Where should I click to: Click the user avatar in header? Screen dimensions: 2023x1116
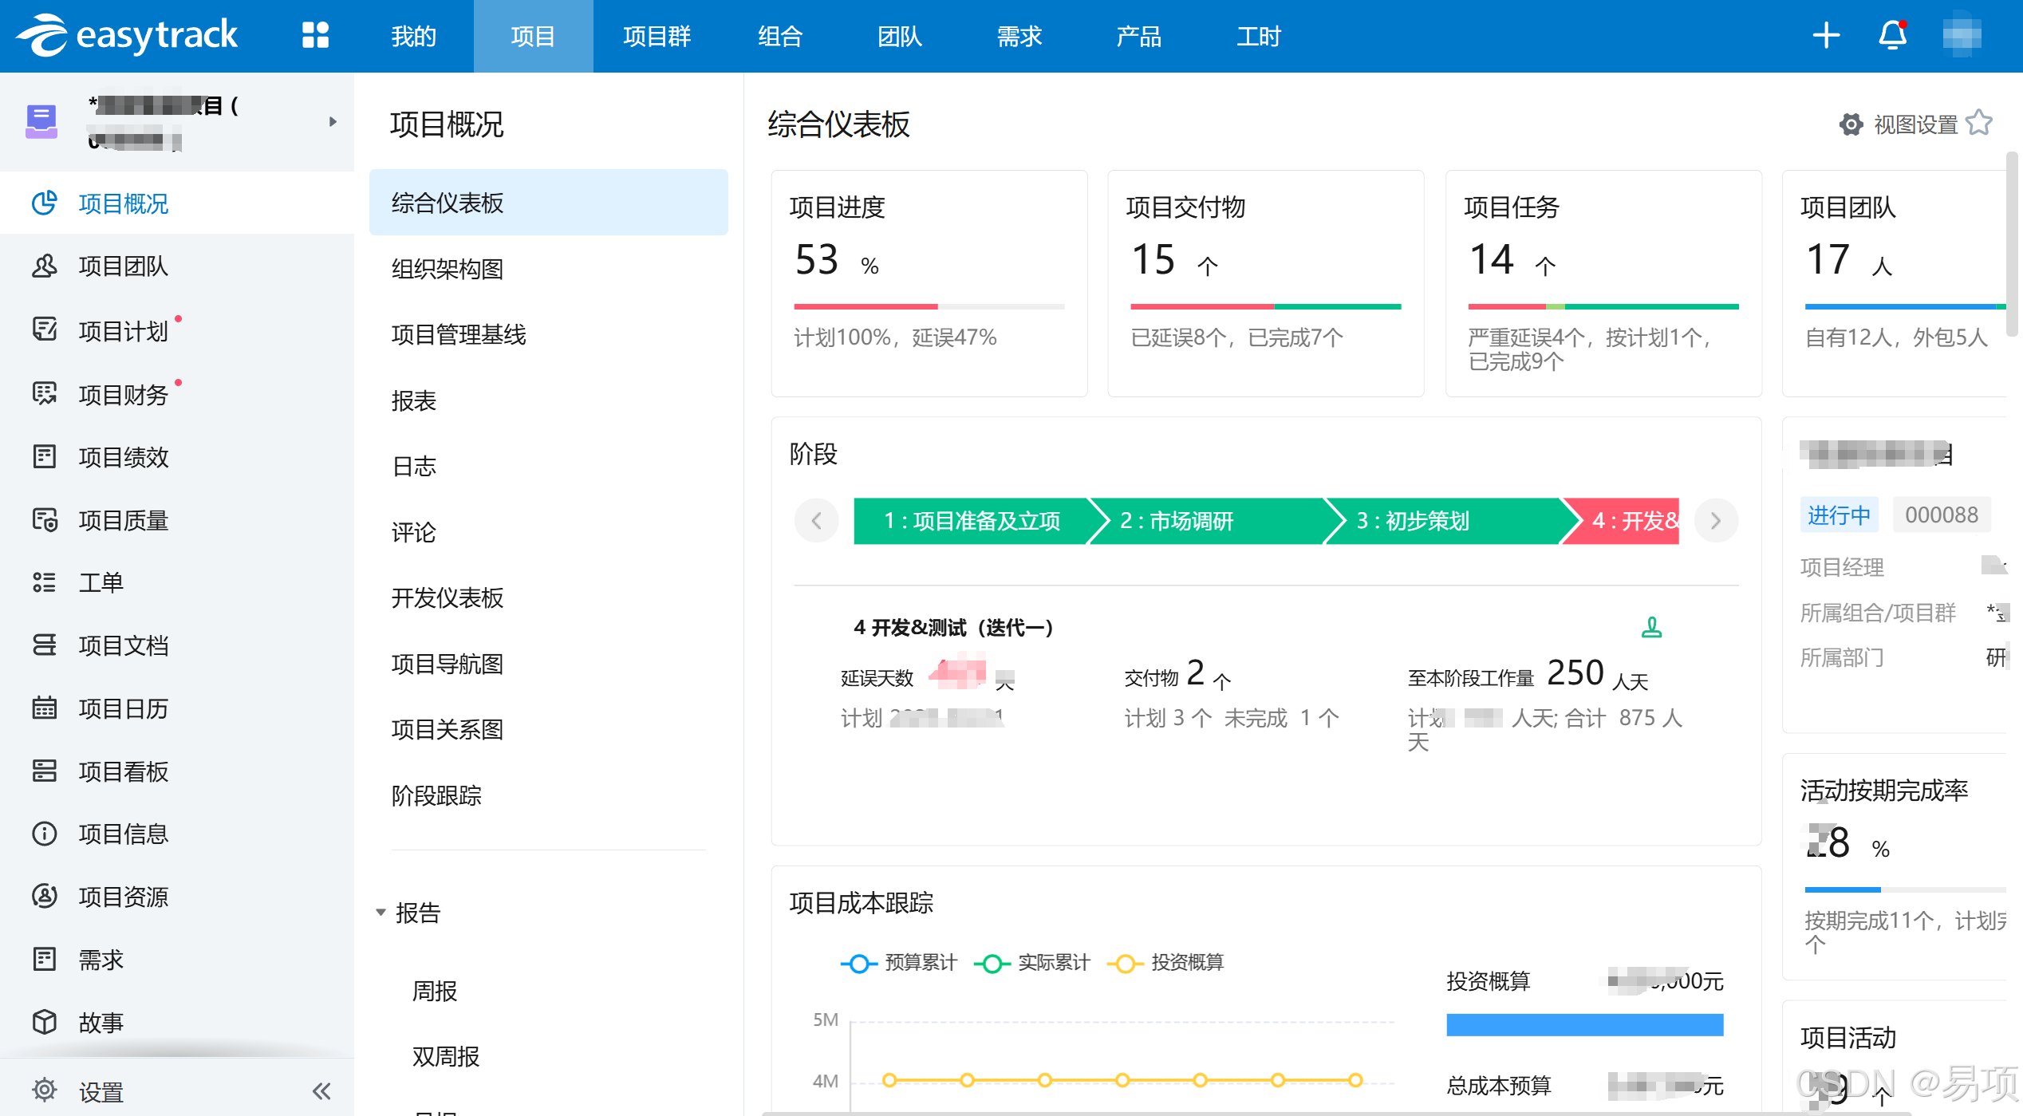coord(1962,35)
